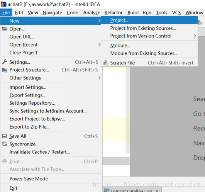205x192 pixels.
Task: Open the Code menu
Action: [73, 13]
